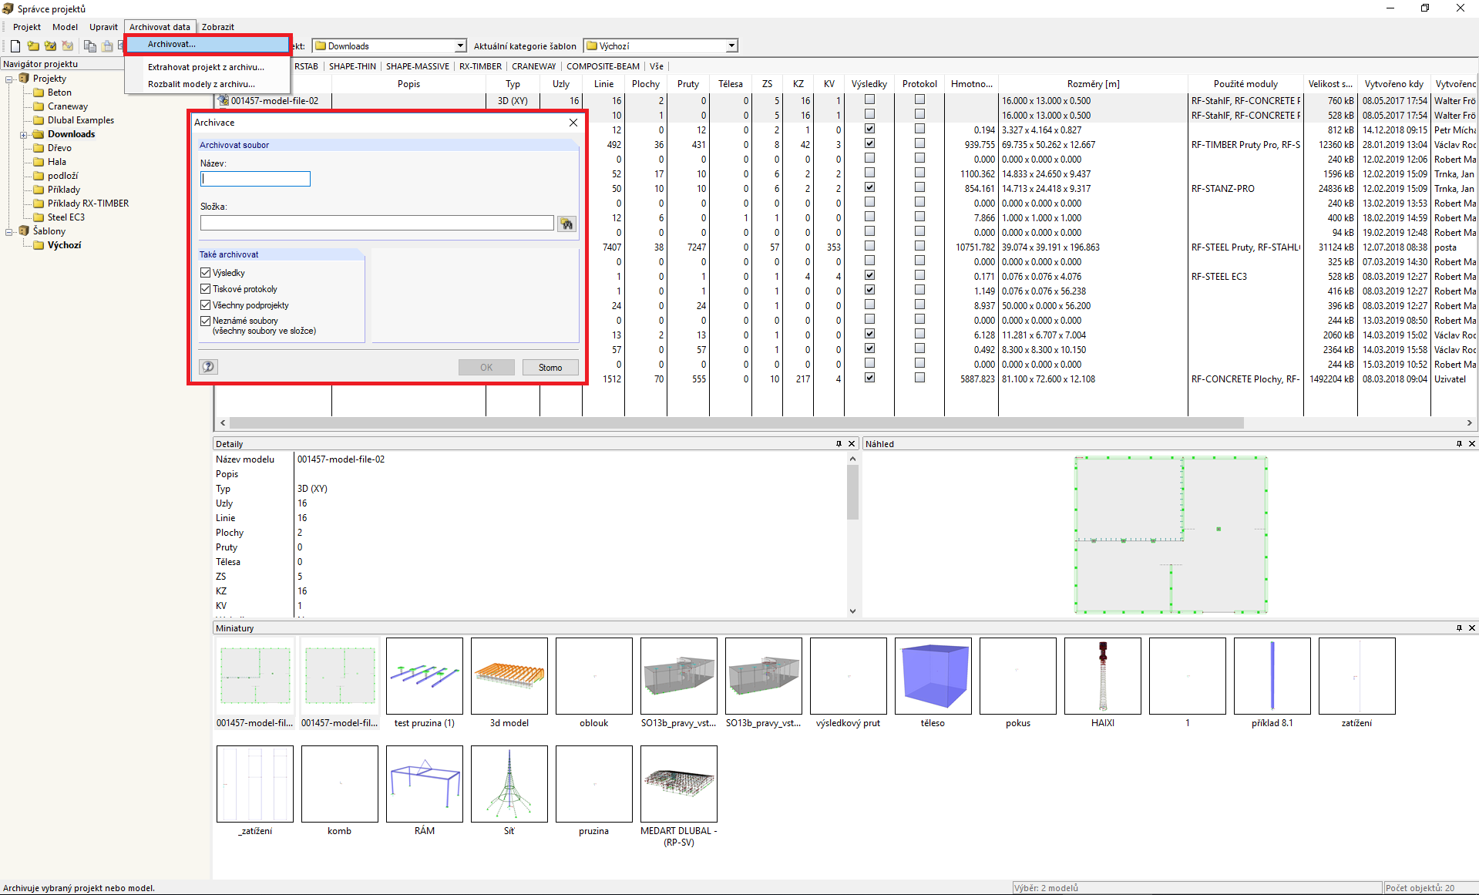This screenshot has width=1479, height=895.
Task: Open the Downloads project dropdown
Action: [x=459, y=45]
